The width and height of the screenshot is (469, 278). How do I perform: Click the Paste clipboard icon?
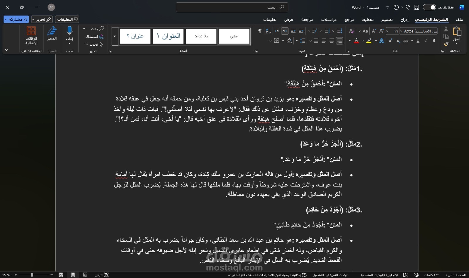click(457, 31)
